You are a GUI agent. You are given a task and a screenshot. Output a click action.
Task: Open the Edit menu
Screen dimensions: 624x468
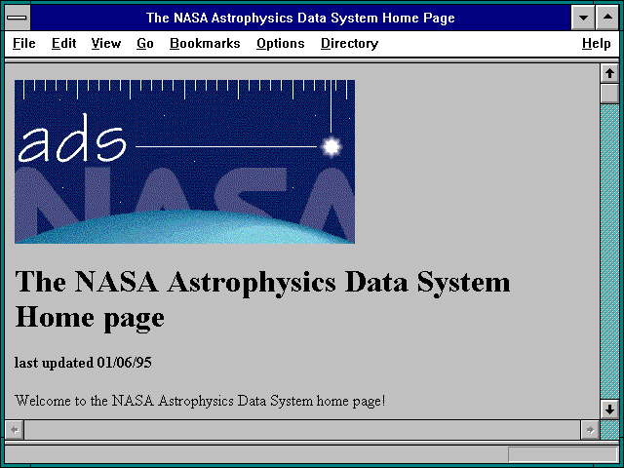(x=63, y=43)
